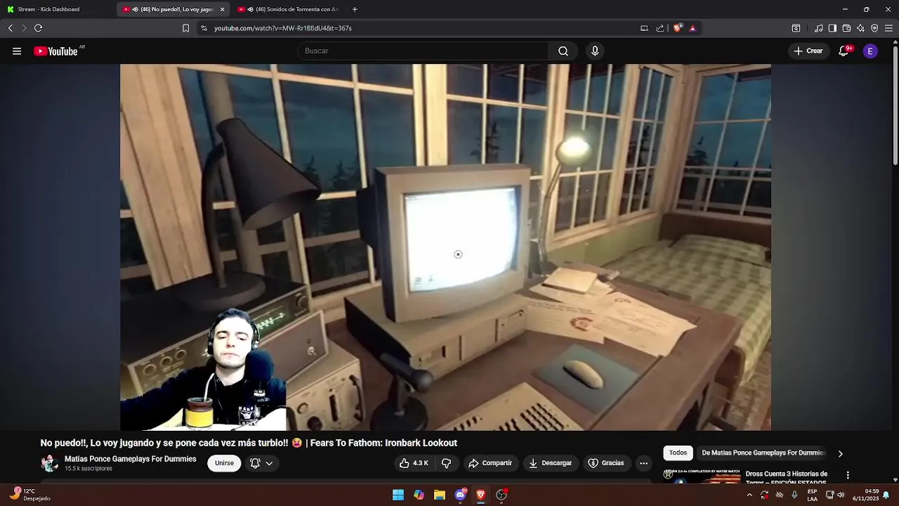
Task: Download the video with Descargar
Action: [550, 463]
